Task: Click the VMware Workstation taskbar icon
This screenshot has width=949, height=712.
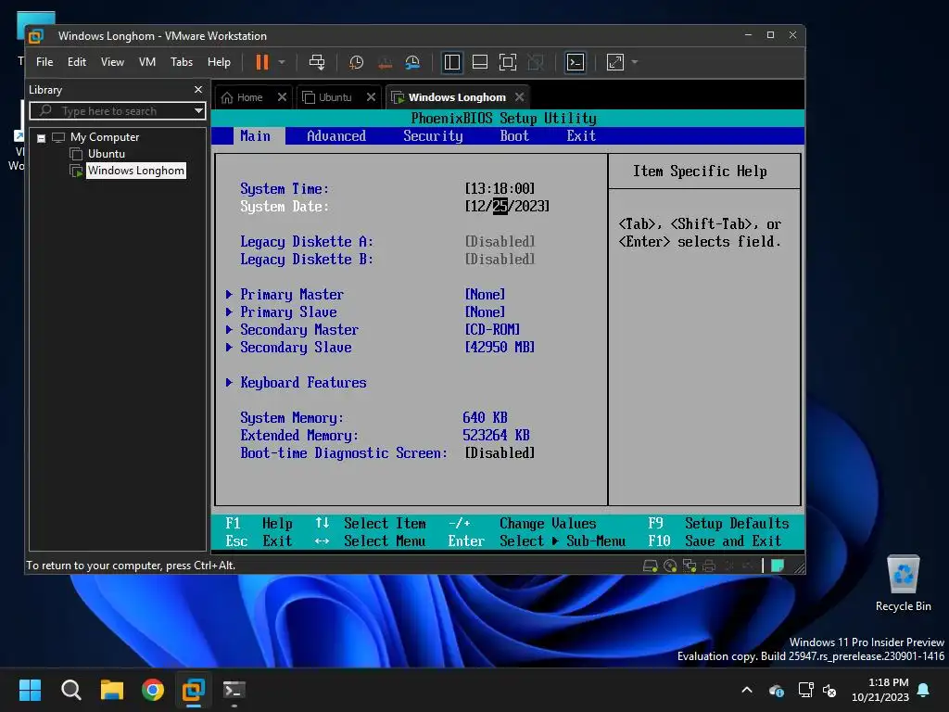Action: (194, 690)
